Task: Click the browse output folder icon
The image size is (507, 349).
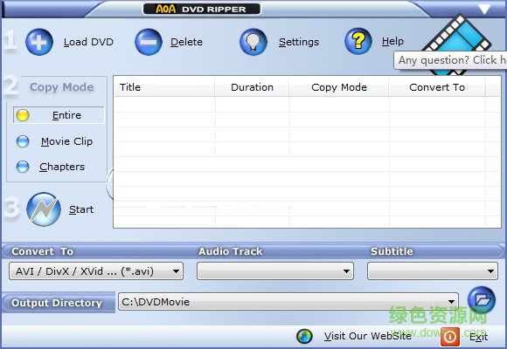Action: 482,300
